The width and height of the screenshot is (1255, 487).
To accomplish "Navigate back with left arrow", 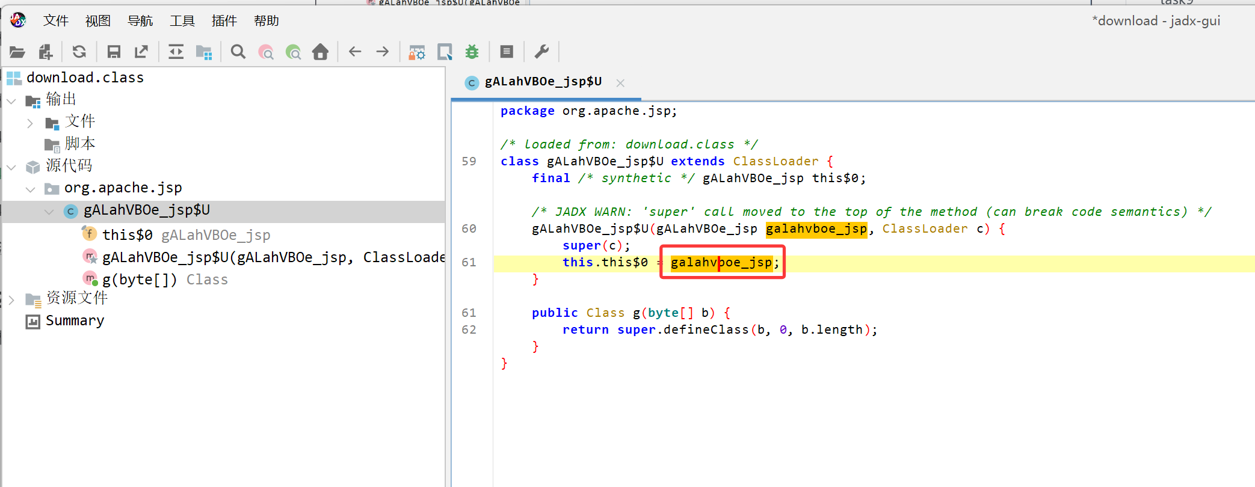I will coord(355,52).
